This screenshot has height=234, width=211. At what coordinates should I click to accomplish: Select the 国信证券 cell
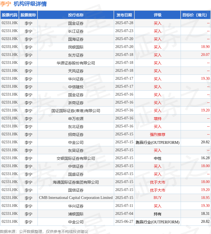(x=76, y=190)
